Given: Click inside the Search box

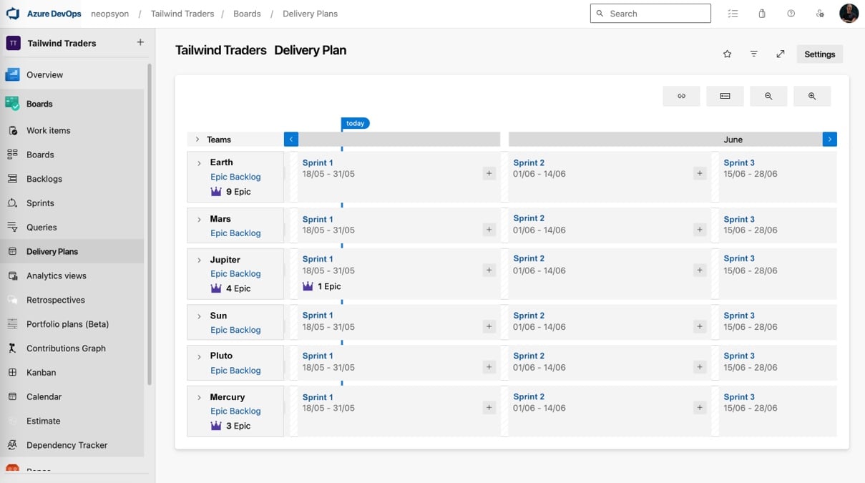Looking at the screenshot, I should [x=650, y=13].
